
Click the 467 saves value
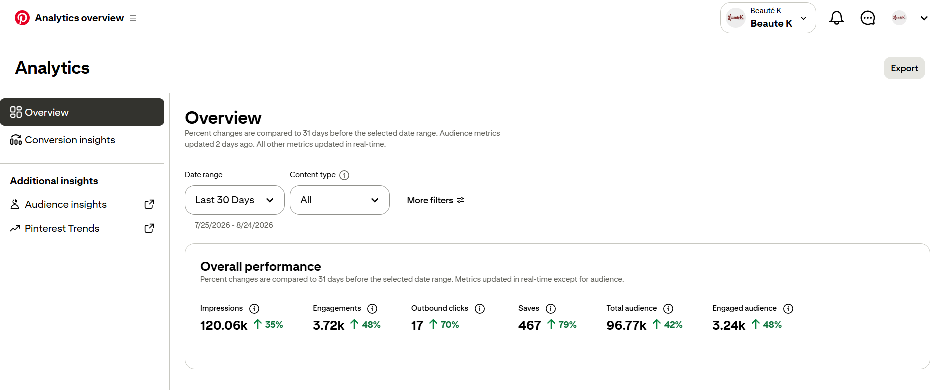[x=530, y=325]
